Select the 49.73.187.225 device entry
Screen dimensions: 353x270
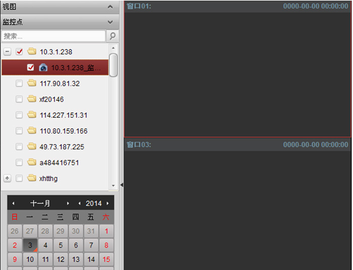click(62, 147)
